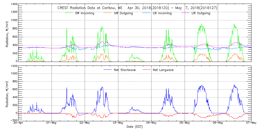Select the Net Longwave legend label
The width and height of the screenshot is (259, 129).
(163, 70)
